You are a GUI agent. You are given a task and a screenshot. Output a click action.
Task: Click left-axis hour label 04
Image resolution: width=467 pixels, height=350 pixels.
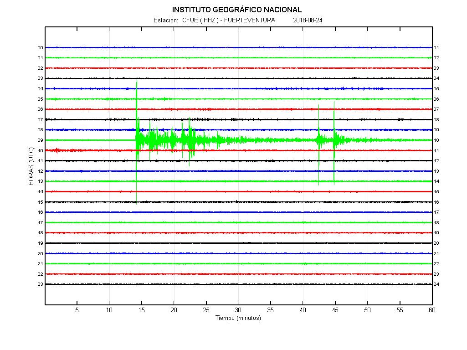(x=40, y=89)
